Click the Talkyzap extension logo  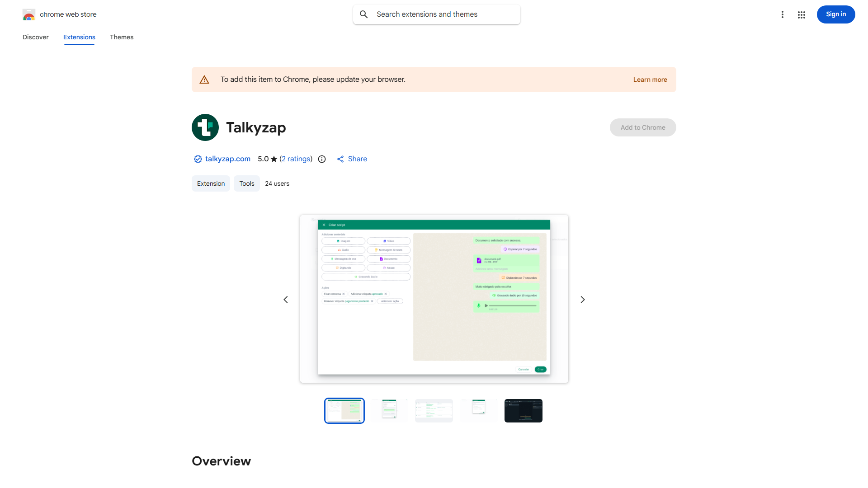pos(205,127)
